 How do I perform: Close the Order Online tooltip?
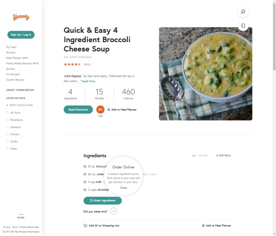point(123,188)
